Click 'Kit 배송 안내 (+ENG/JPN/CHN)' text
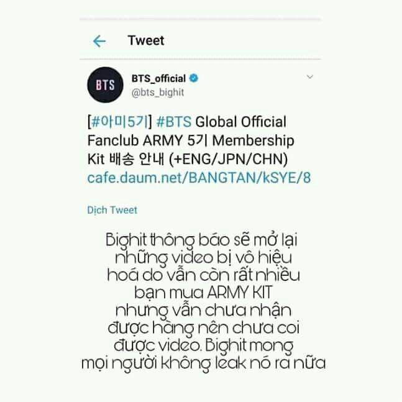 [x=188, y=159]
